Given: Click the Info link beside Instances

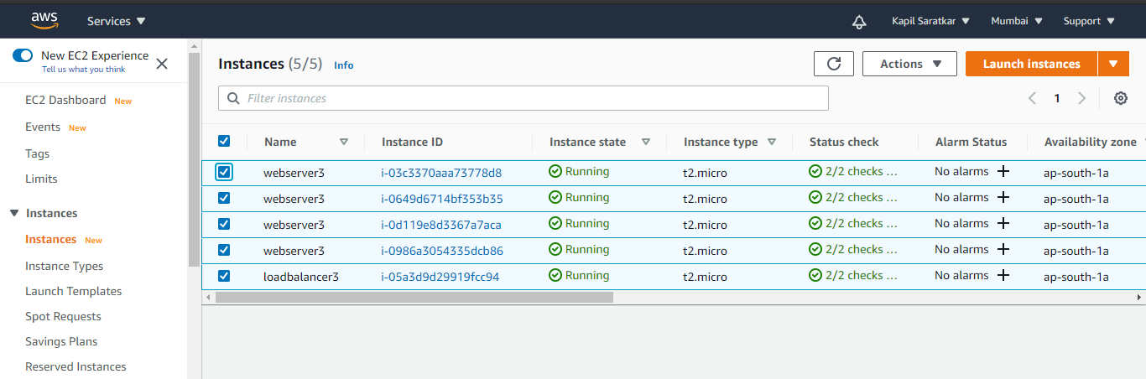Looking at the screenshot, I should [344, 65].
